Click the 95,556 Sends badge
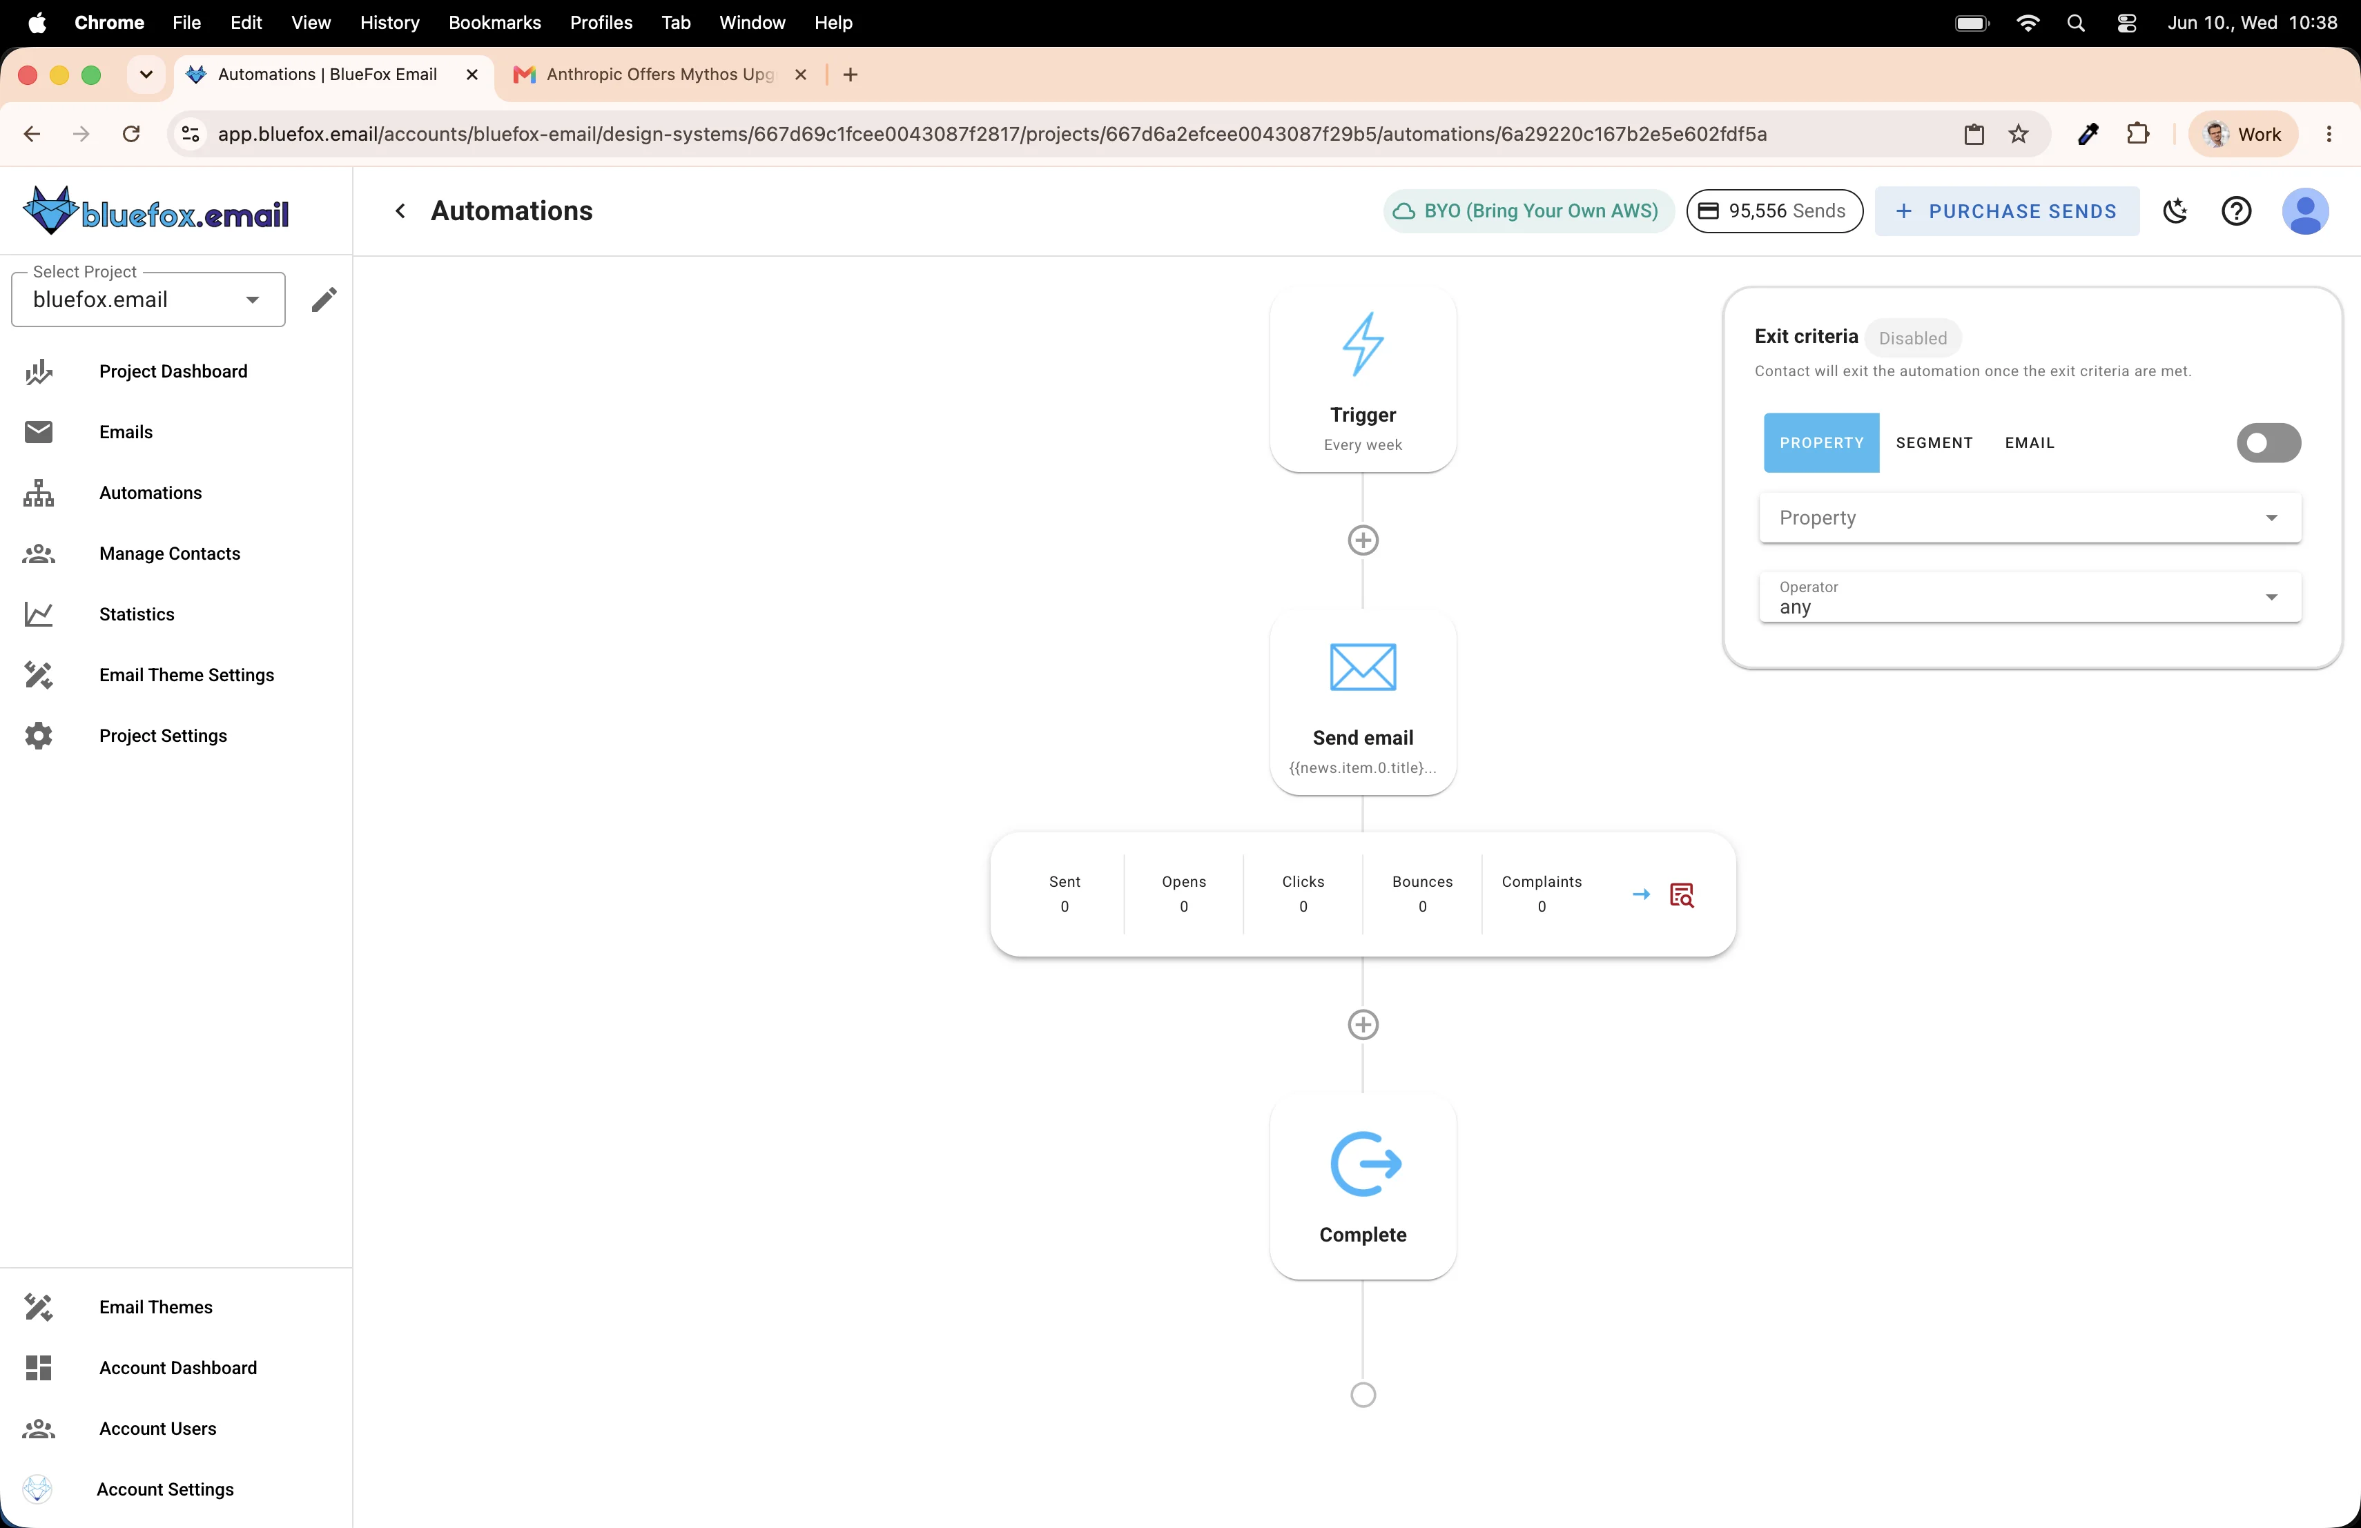 tap(1774, 211)
